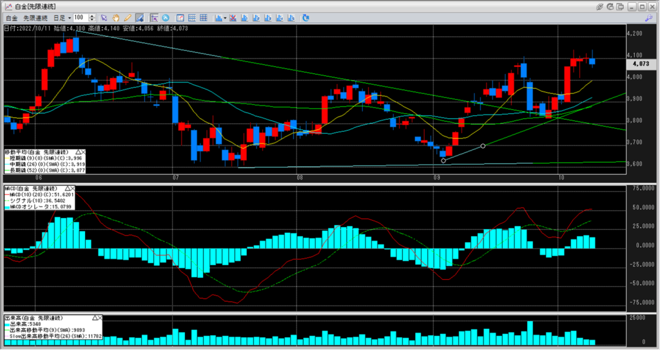Activate the hand pan tool
The width and height of the screenshot is (660, 350).
pos(116,18)
